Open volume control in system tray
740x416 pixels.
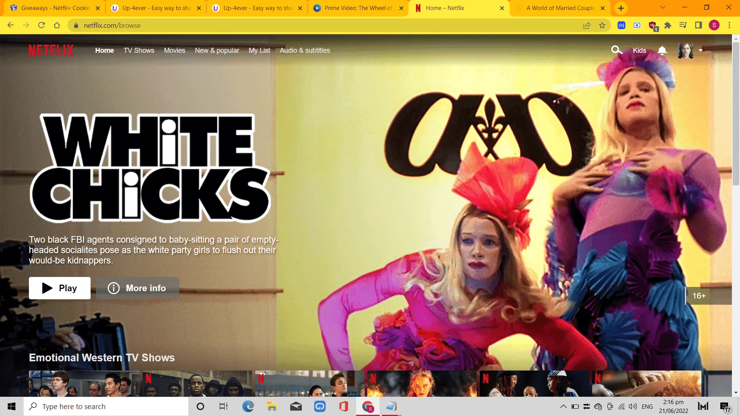(632, 406)
